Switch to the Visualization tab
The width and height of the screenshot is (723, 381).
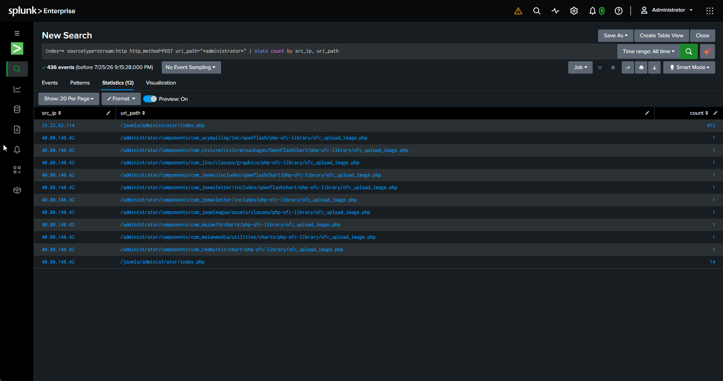[x=161, y=83]
